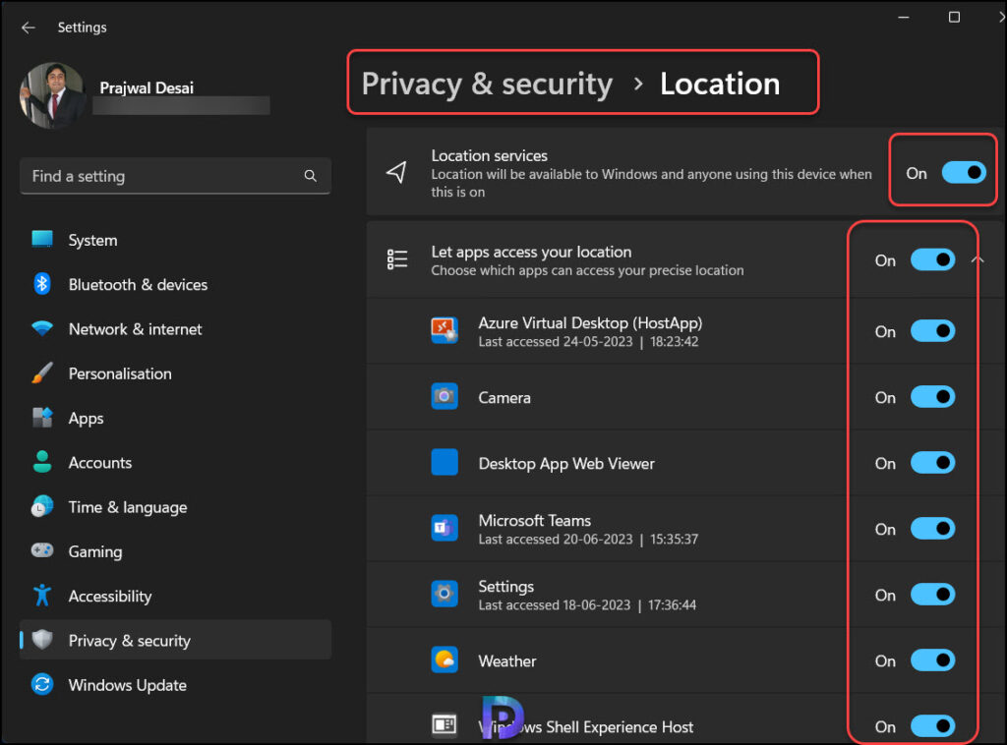The height and width of the screenshot is (745, 1007).
Task: Click the Windows Shell Experience Host icon
Action: coord(444,725)
